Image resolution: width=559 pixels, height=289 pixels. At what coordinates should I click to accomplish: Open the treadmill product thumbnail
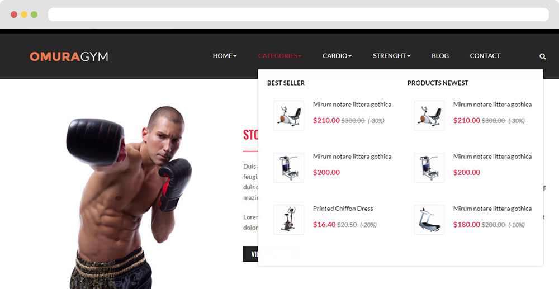click(x=429, y=220)
